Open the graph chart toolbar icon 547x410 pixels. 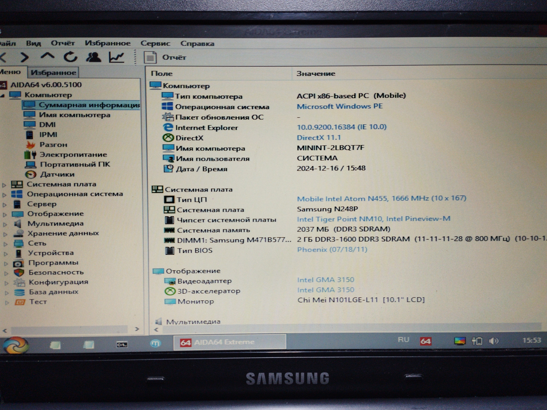[117, 57]
